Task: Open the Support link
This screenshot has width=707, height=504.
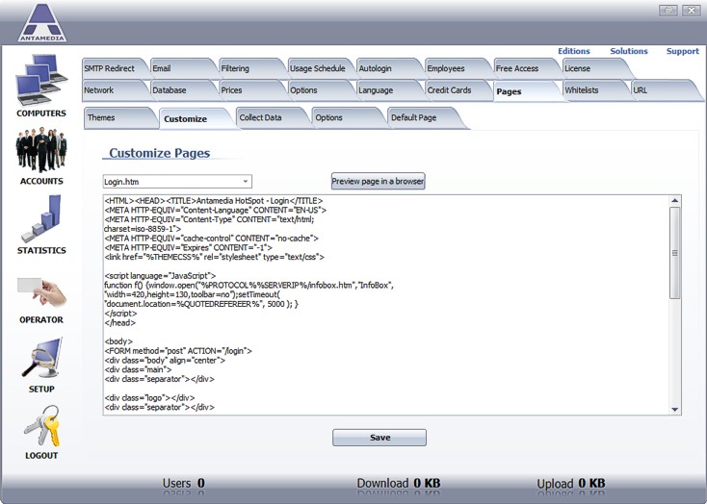Action: pyautogui.click(x=683, y=51)
